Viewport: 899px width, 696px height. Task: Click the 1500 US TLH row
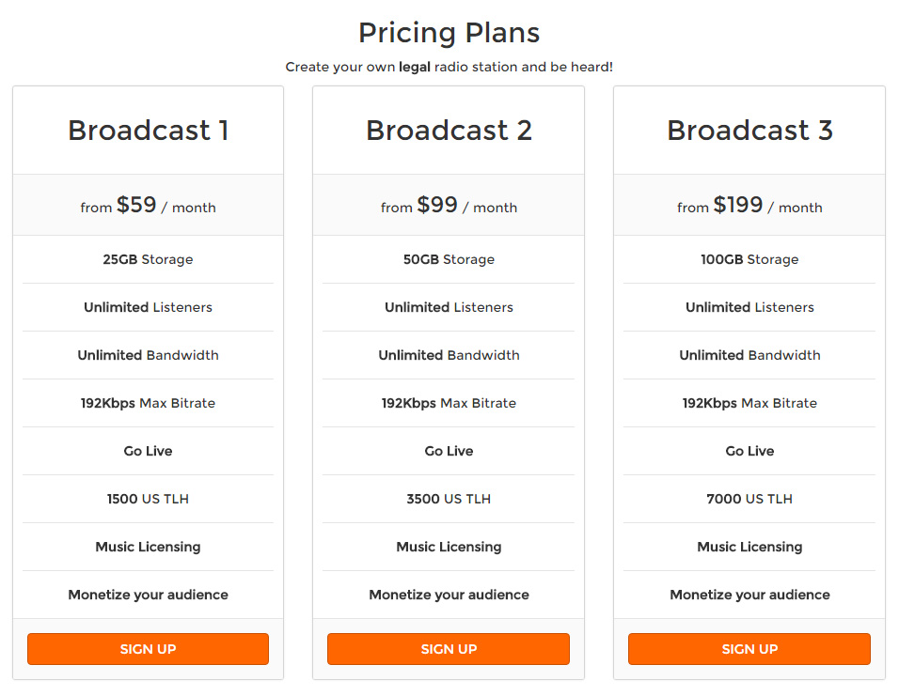pos(148,499)
